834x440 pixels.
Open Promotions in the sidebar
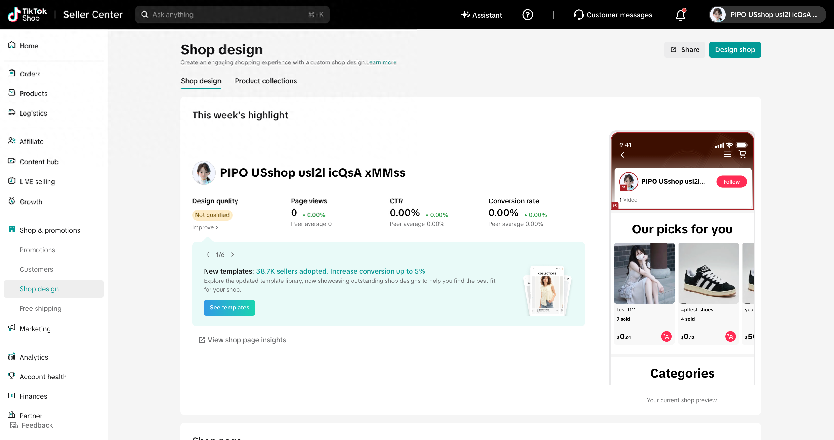coord(37,250)
